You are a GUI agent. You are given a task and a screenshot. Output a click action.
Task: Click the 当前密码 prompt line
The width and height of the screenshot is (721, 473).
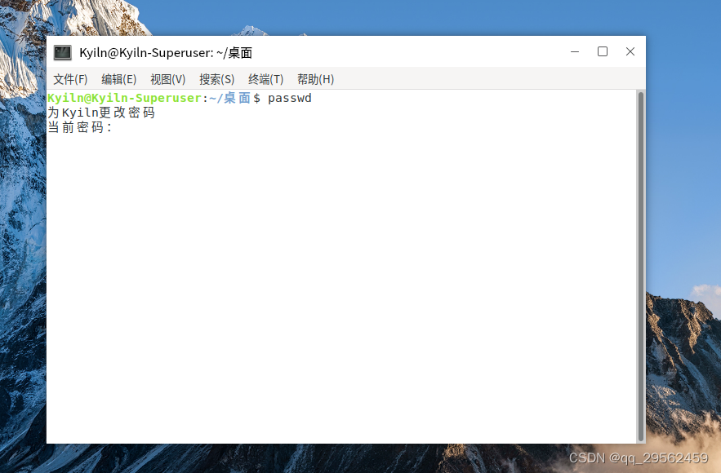click(x=80, y=127)
